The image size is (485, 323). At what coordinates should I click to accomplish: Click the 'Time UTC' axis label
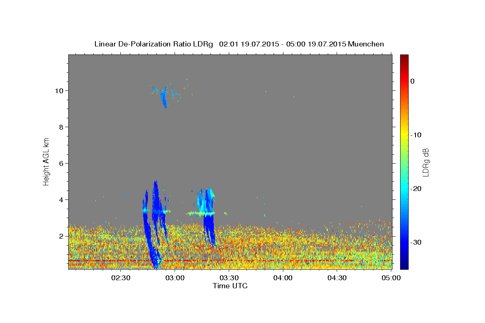230,286
